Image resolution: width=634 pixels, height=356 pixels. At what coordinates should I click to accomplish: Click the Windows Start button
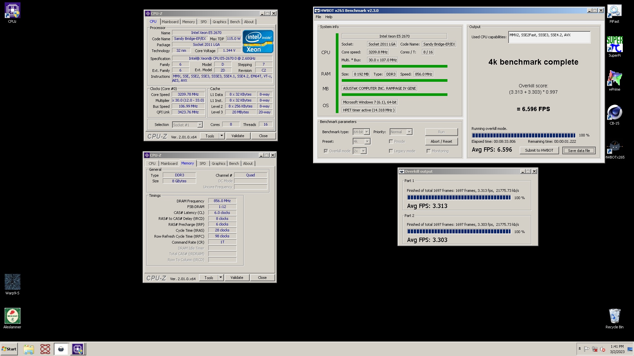pos(9,349)
